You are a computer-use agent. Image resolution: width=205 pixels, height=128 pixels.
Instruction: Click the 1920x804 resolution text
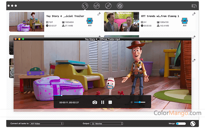tap(69, 22)
